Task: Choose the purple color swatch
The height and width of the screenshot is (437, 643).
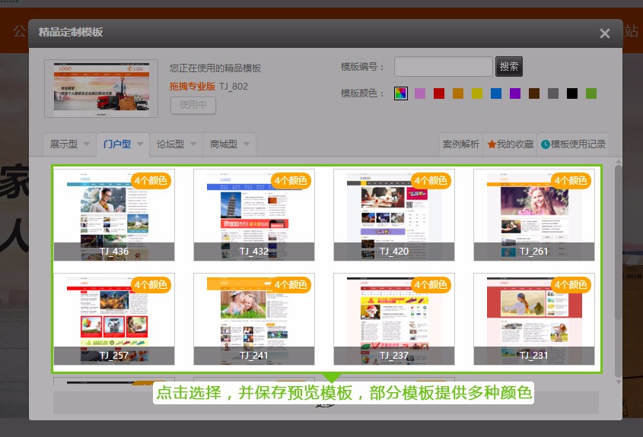Action: 515,93
